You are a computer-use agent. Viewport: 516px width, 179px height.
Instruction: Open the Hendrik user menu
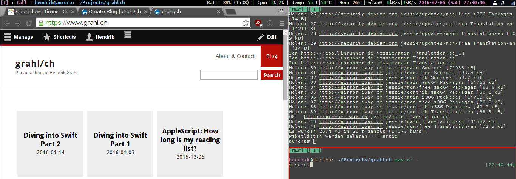[100, 37]
